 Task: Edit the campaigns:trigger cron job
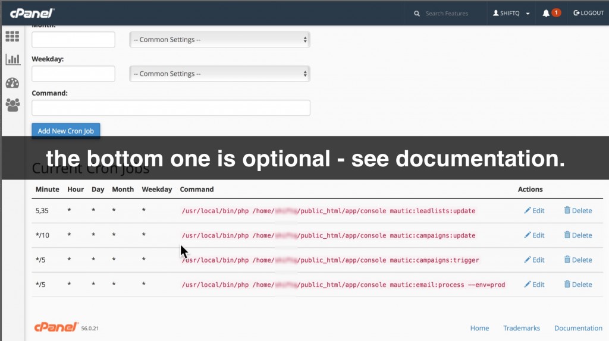(535, 260)
